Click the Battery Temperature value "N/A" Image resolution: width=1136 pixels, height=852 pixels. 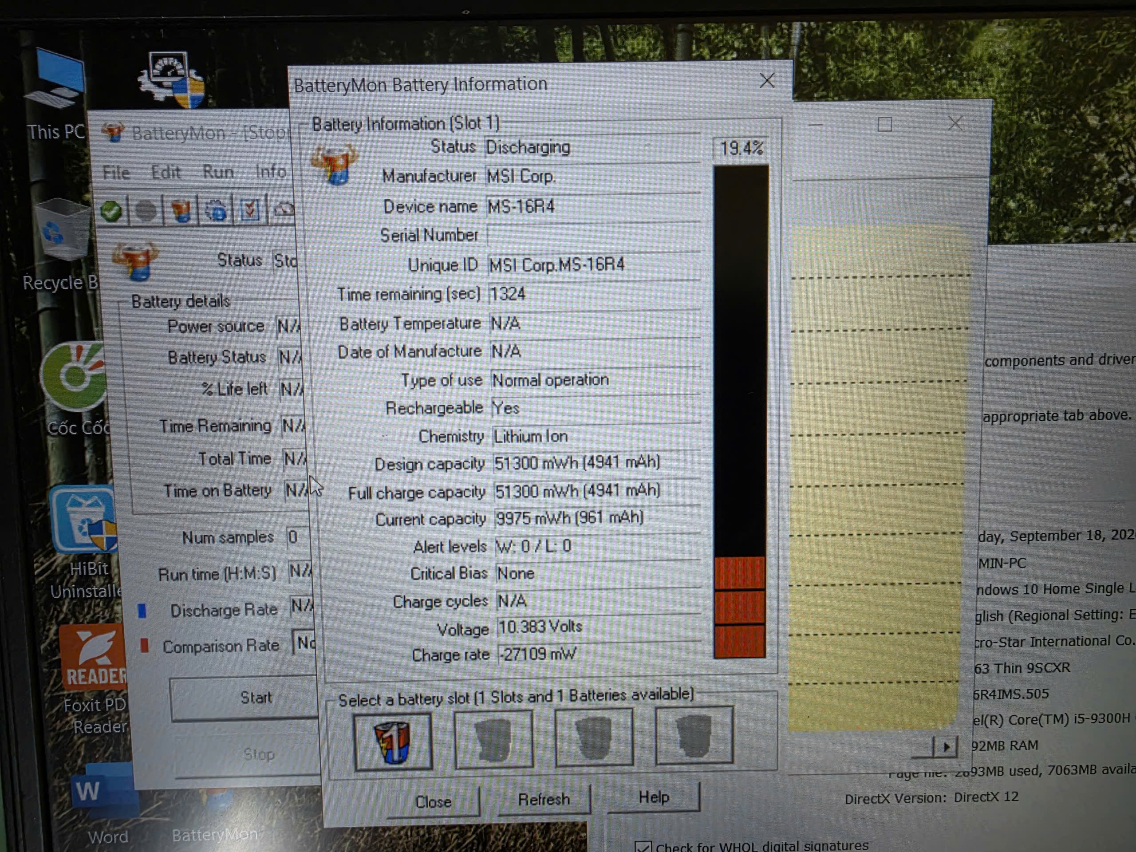[x=506, y=323]
